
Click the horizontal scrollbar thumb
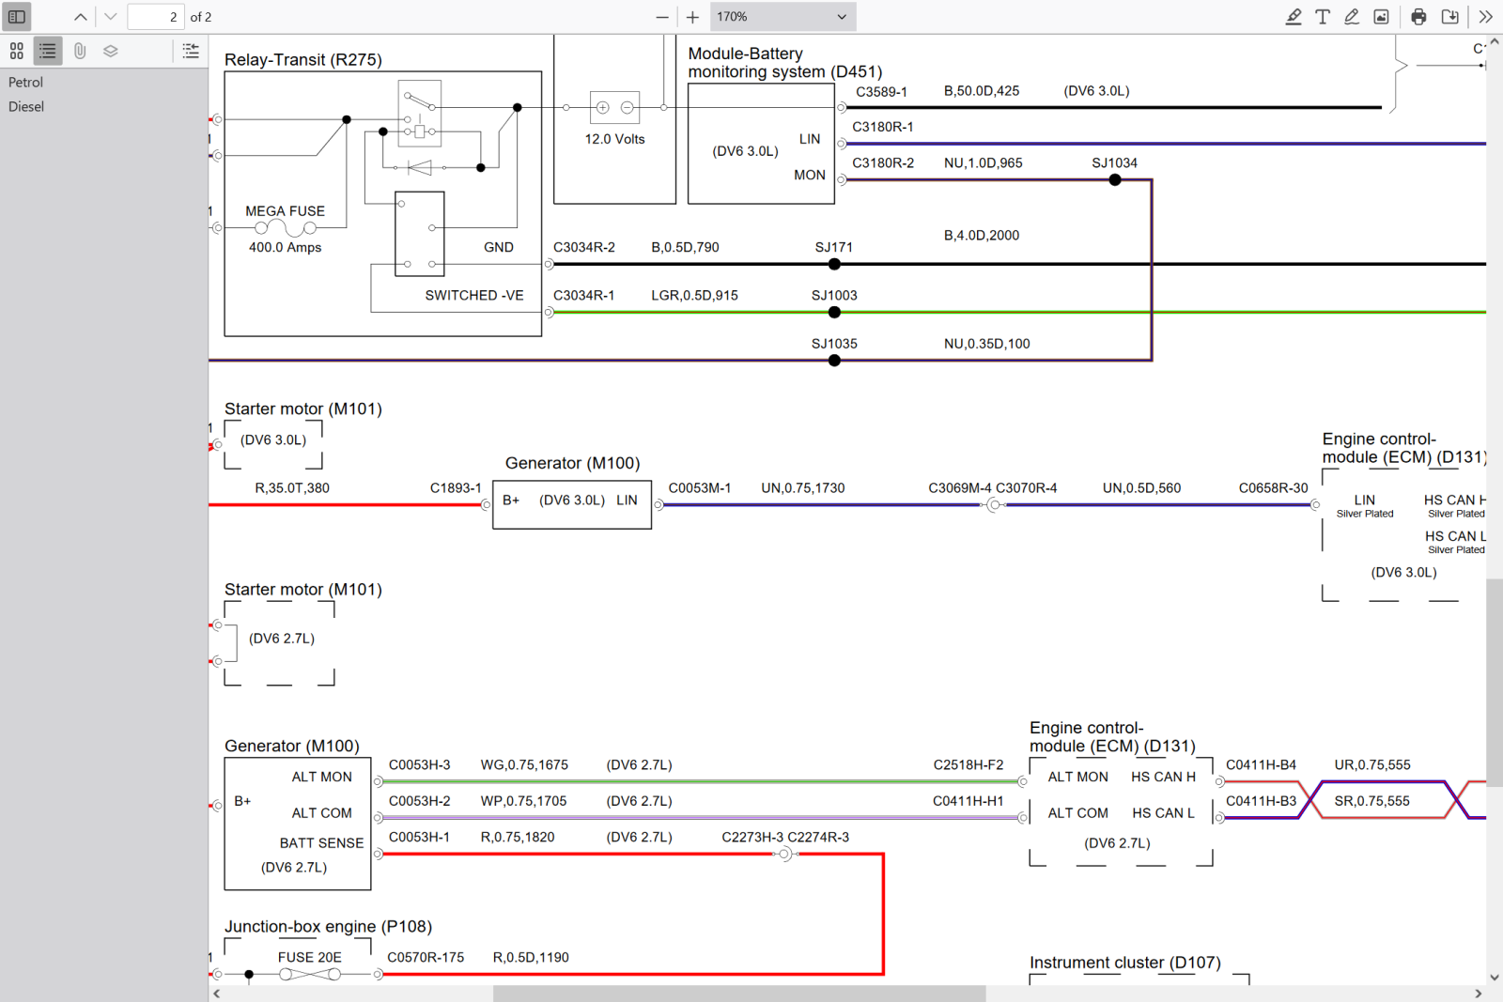(739, 994)
